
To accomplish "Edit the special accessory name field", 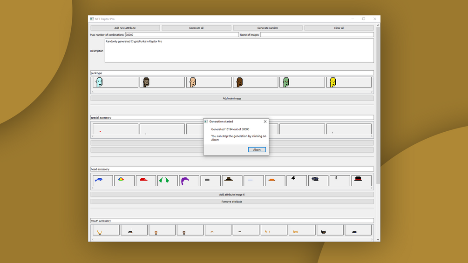I will point(232,117).
